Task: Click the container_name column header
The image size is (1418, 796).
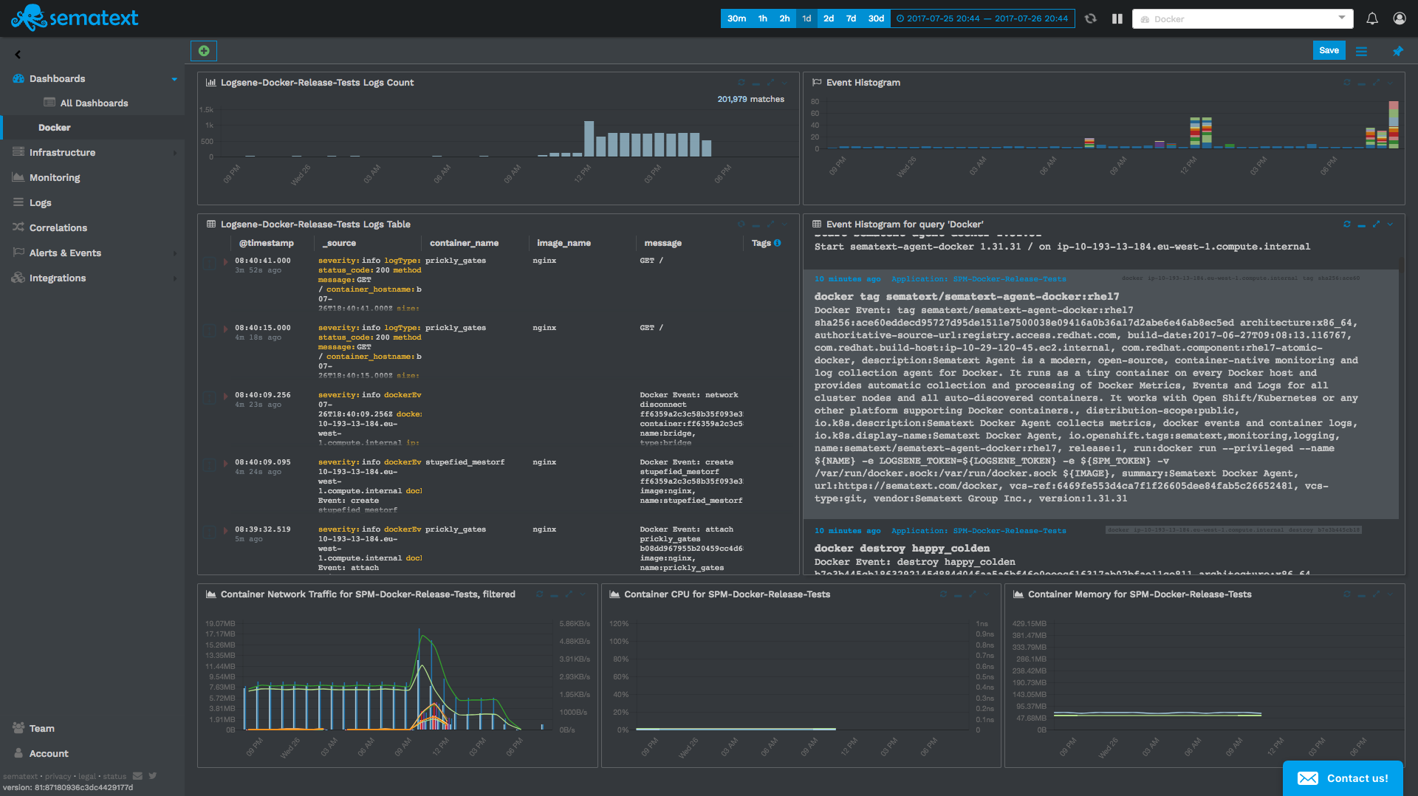Action: (464, 243)
